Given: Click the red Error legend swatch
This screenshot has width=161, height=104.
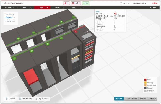Looking at the screenshot, I should (x=145, y=80).
